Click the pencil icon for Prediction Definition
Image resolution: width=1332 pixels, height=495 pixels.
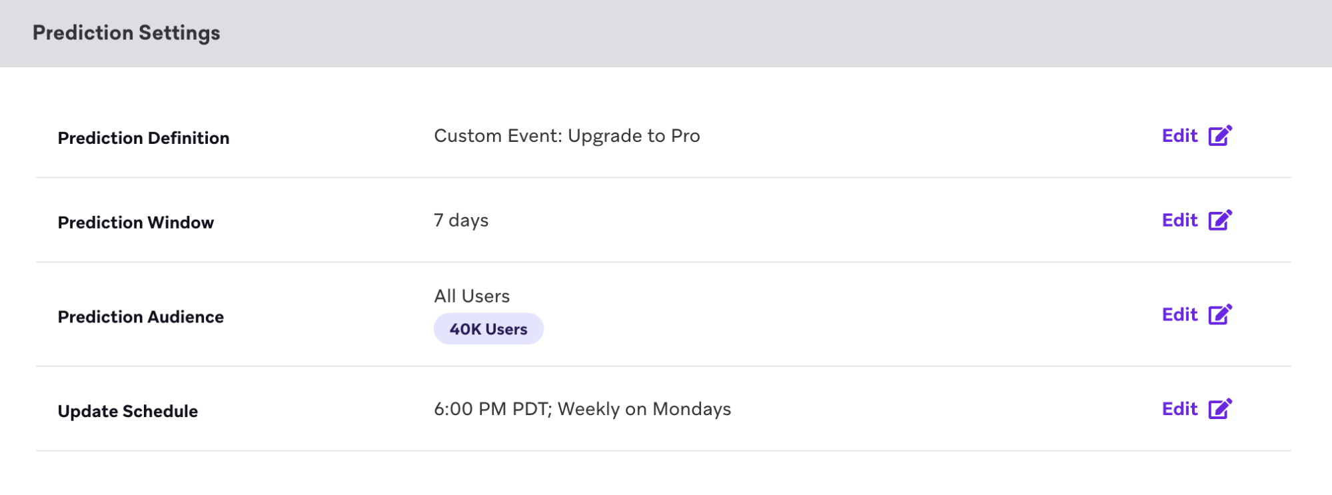click(1220, 136)
